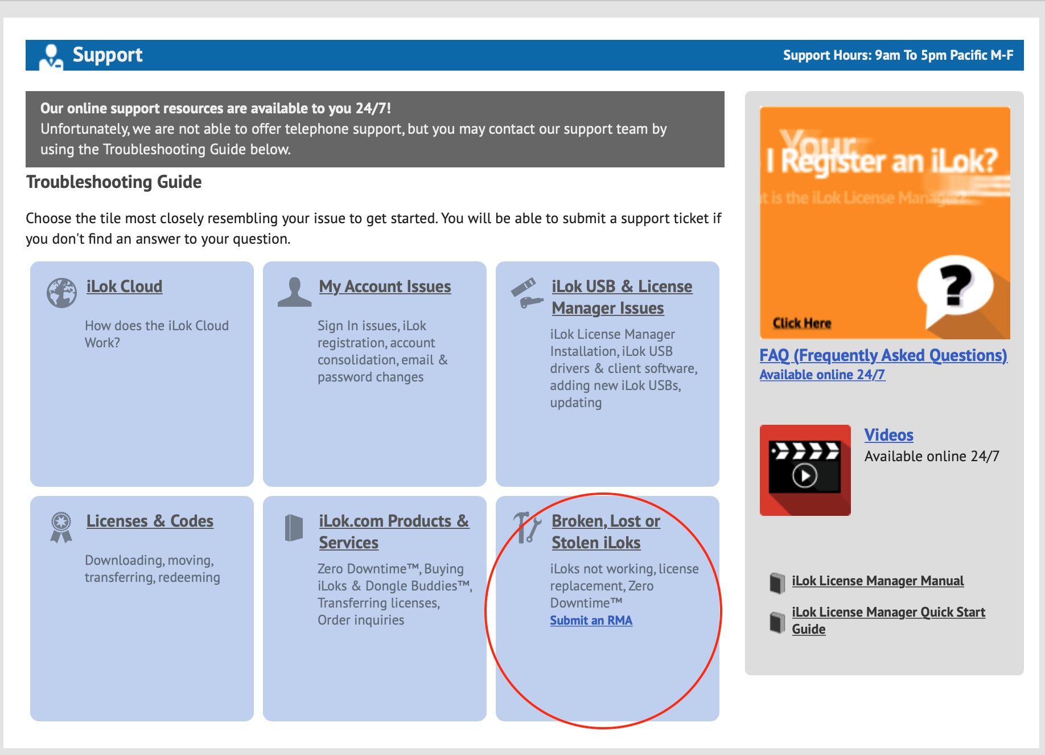Click the award ribbon icon for Licenses & Codes
Viewport: 1045px width, 755px height.
tap(61, 527)
